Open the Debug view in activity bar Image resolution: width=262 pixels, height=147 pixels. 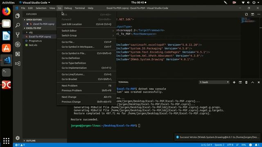tap(18, 45)
